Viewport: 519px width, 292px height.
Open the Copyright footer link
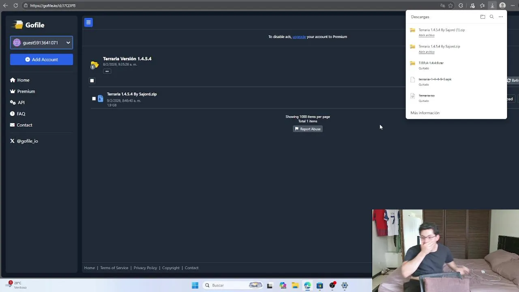171,268
